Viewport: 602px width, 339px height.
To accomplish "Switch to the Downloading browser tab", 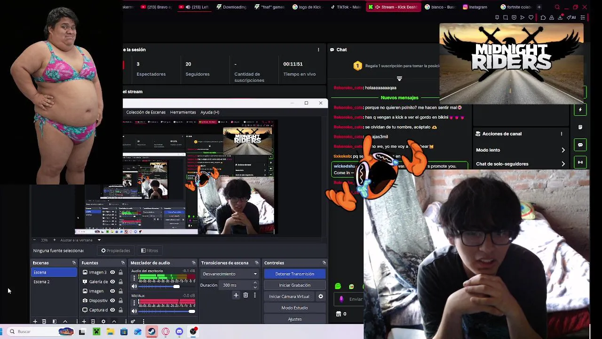I will pos(231,7).
